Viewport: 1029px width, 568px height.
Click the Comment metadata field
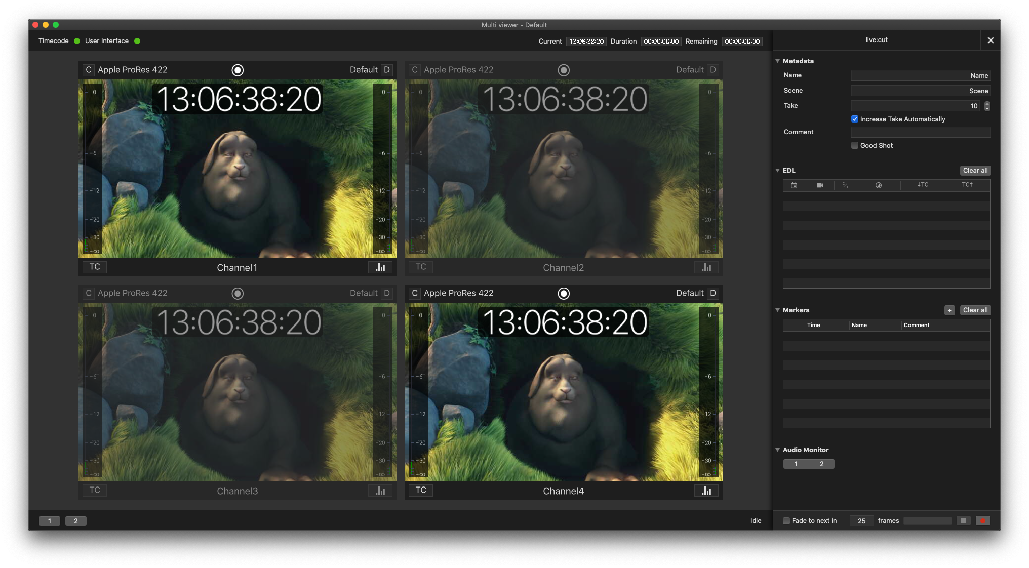921,132
